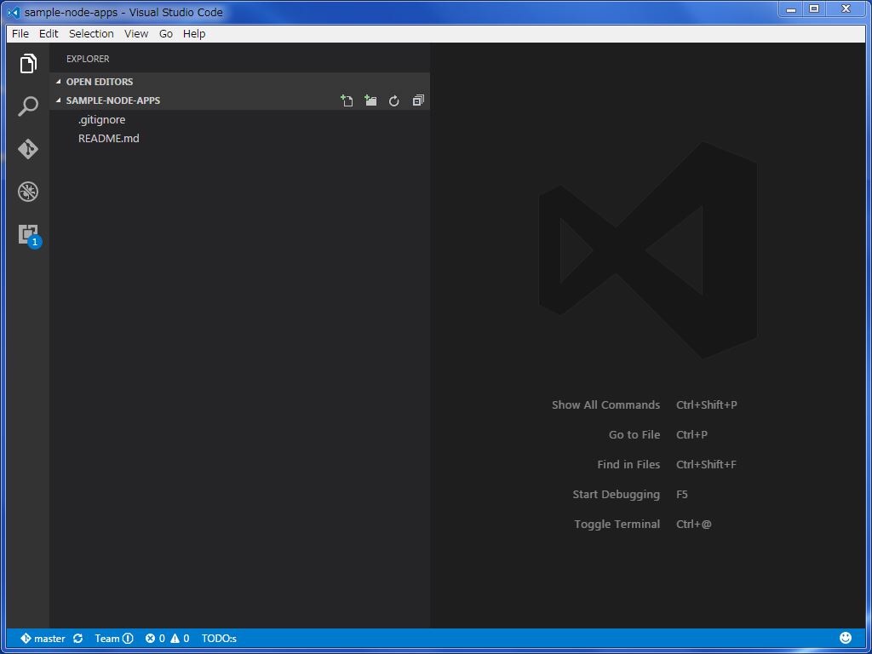Collapse the Open Editors section
The width and height of the screenshot is (872, 654).
(239, 82)
